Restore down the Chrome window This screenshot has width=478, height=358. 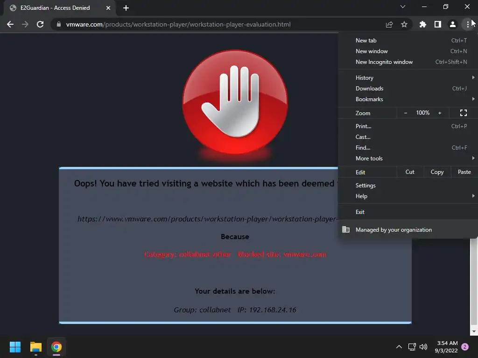(x=446, y=7)
